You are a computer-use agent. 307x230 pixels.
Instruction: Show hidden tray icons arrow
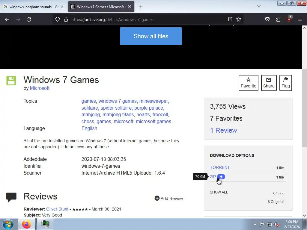coord(255,224)
